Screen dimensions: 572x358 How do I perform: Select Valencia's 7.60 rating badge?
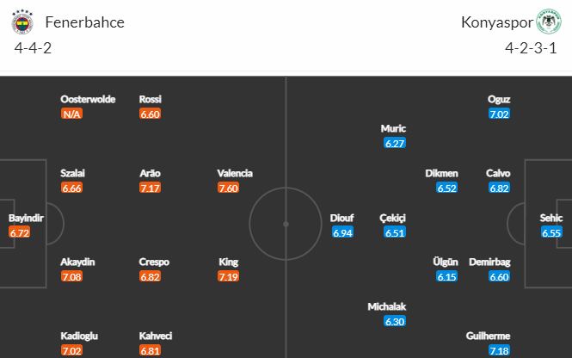tap(228, 188)
